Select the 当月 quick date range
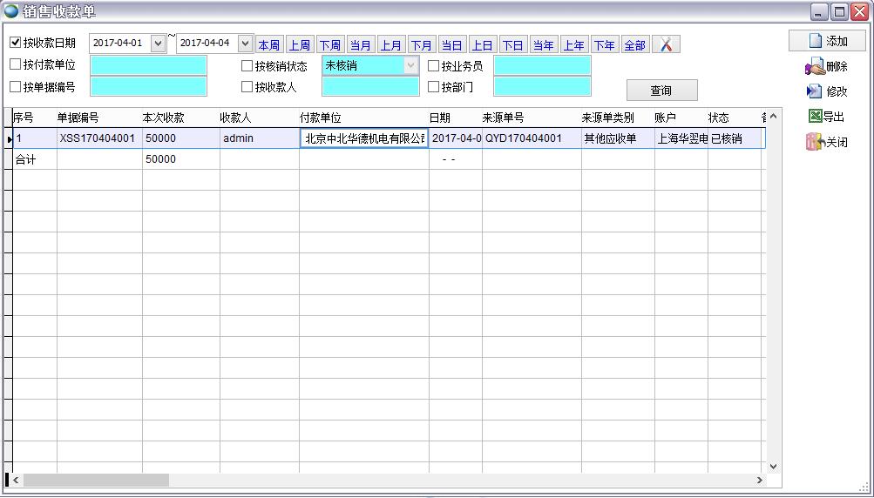The image size is (874, 498). 361,45
